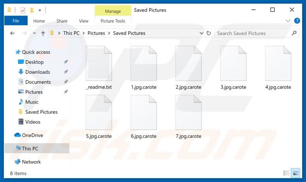Open the recent locations dropdown arrow
The width and height of the screenshot is (306, 182).
(x=34, y=33)
